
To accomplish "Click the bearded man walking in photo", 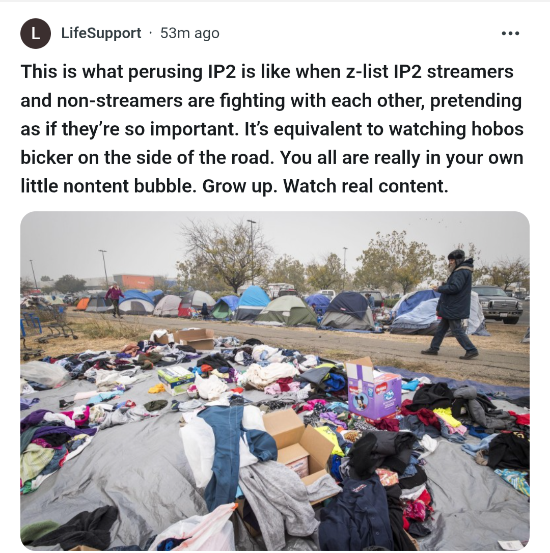I will (454, 303).
